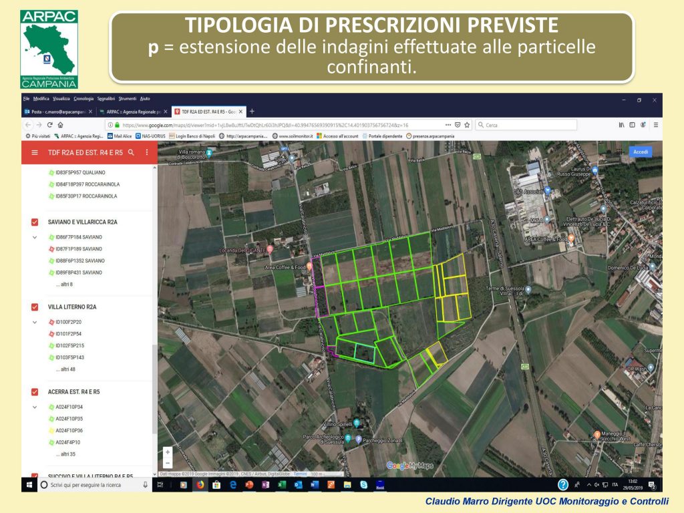Open the Più visitati bookmarks folder
The image size is (684, 513).
[37, 136]
